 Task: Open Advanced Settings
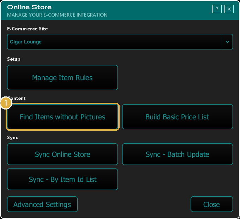42,204
